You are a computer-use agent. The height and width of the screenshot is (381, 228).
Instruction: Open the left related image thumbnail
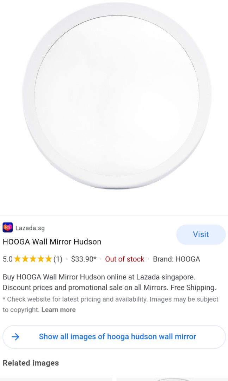point(56,379)
